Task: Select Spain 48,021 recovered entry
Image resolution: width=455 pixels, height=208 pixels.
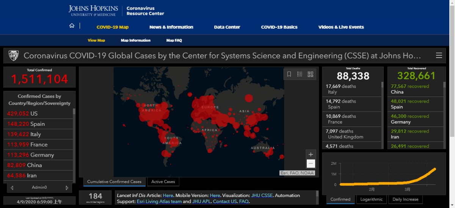Action: [x=415, y=104]
